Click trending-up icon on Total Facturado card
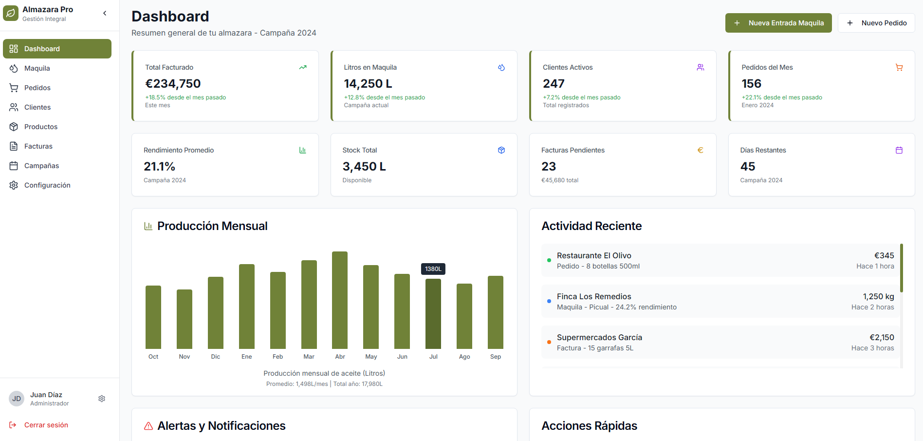 302,67
